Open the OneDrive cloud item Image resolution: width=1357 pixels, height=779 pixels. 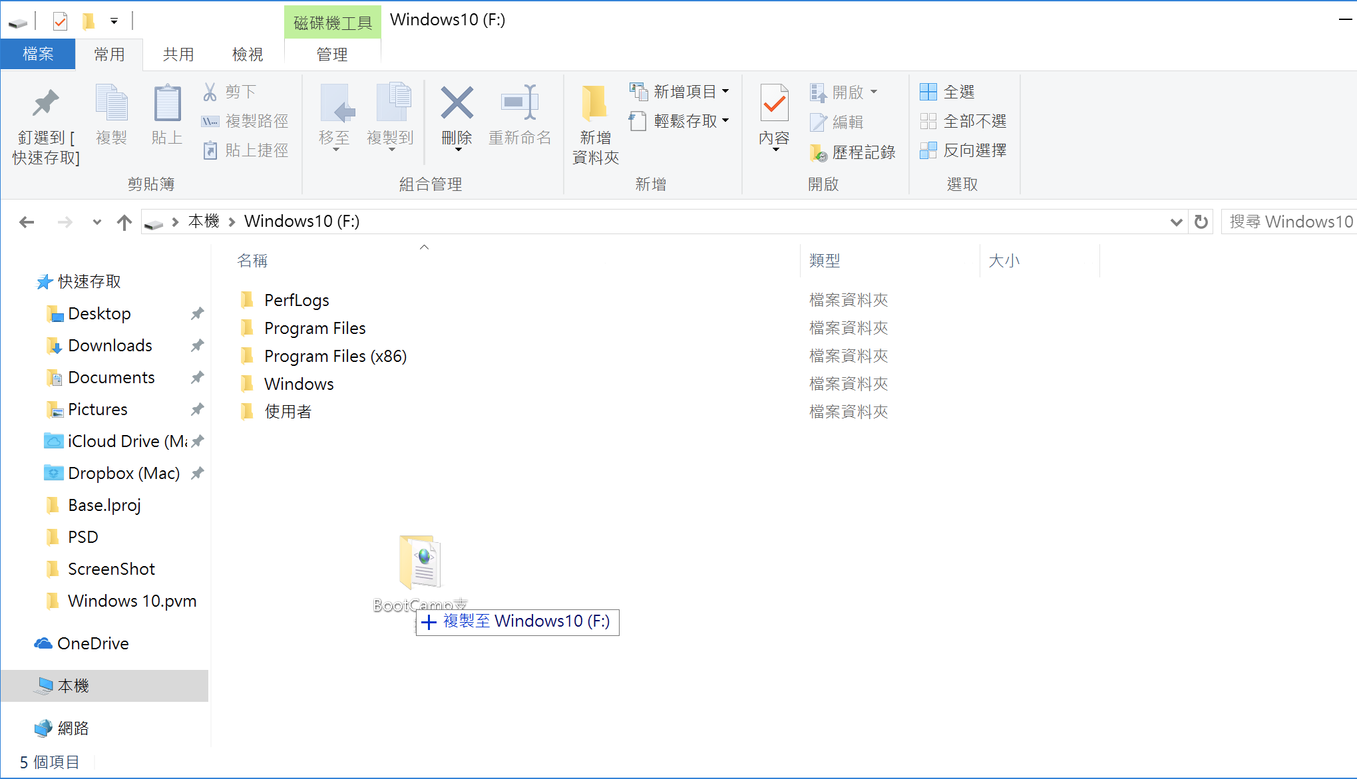(x=81, y=643)
